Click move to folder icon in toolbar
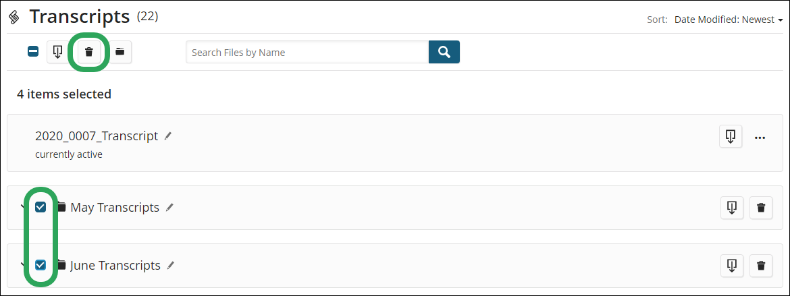 pyautogui.click(x=120, y=52)
